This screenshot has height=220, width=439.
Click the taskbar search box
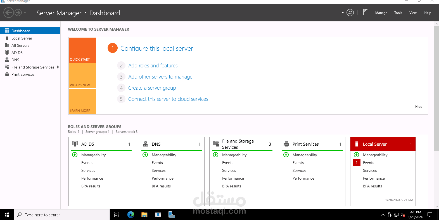click(x=62, y=215)
